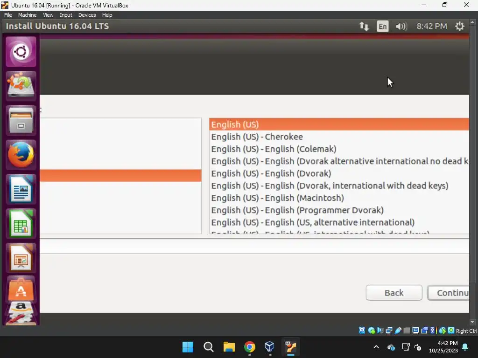Click the Install Ubuntu launcher icon
This screenshot has width=478, height=358.
tap(21, 86)
